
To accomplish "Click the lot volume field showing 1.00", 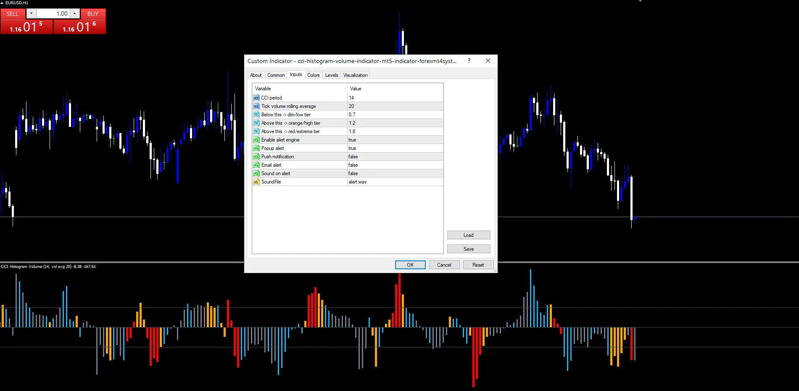I will [53, 14].
